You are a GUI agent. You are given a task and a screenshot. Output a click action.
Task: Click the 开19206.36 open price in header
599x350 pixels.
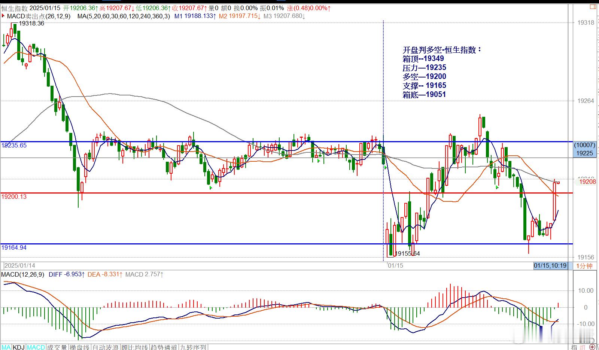point(80,8)
